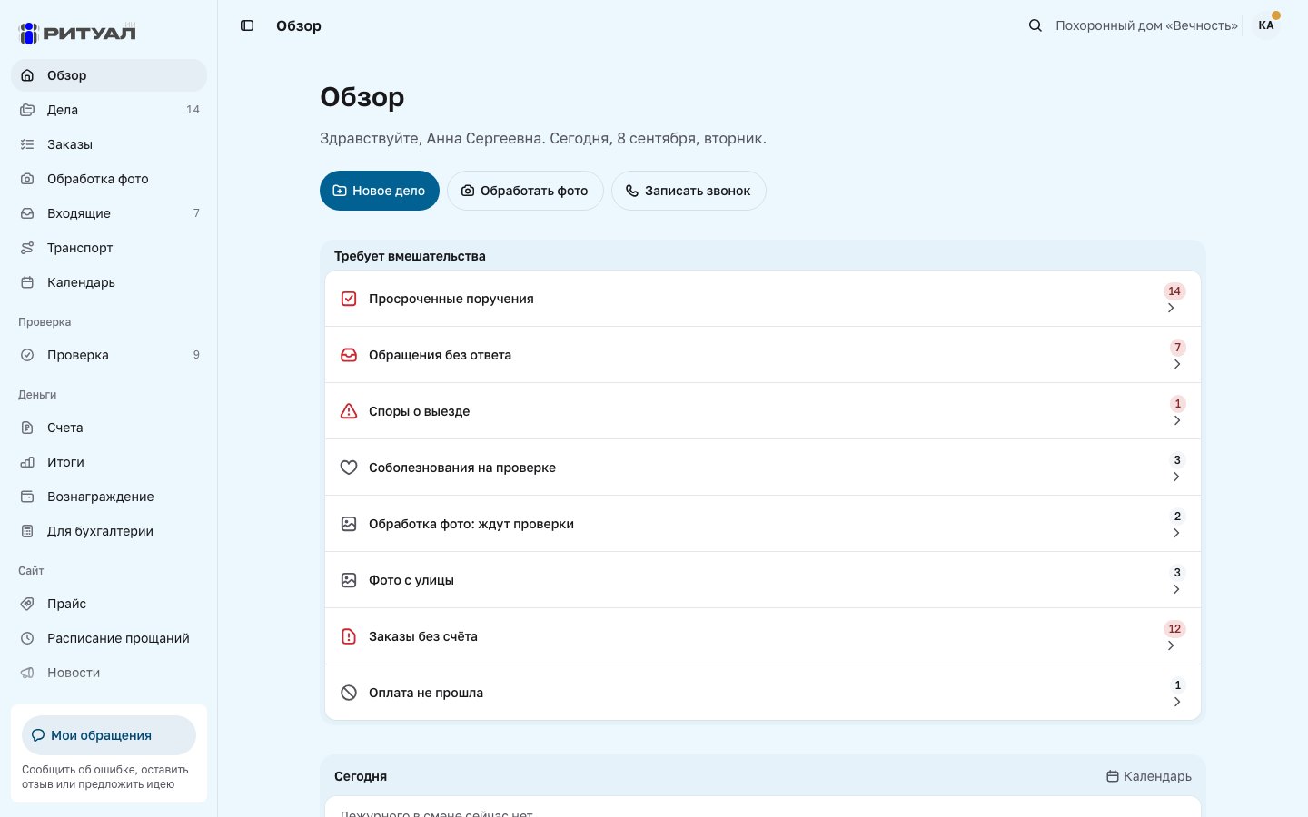
Task: Click the megaphone icon beside Новости
Action: coord(27,673)
